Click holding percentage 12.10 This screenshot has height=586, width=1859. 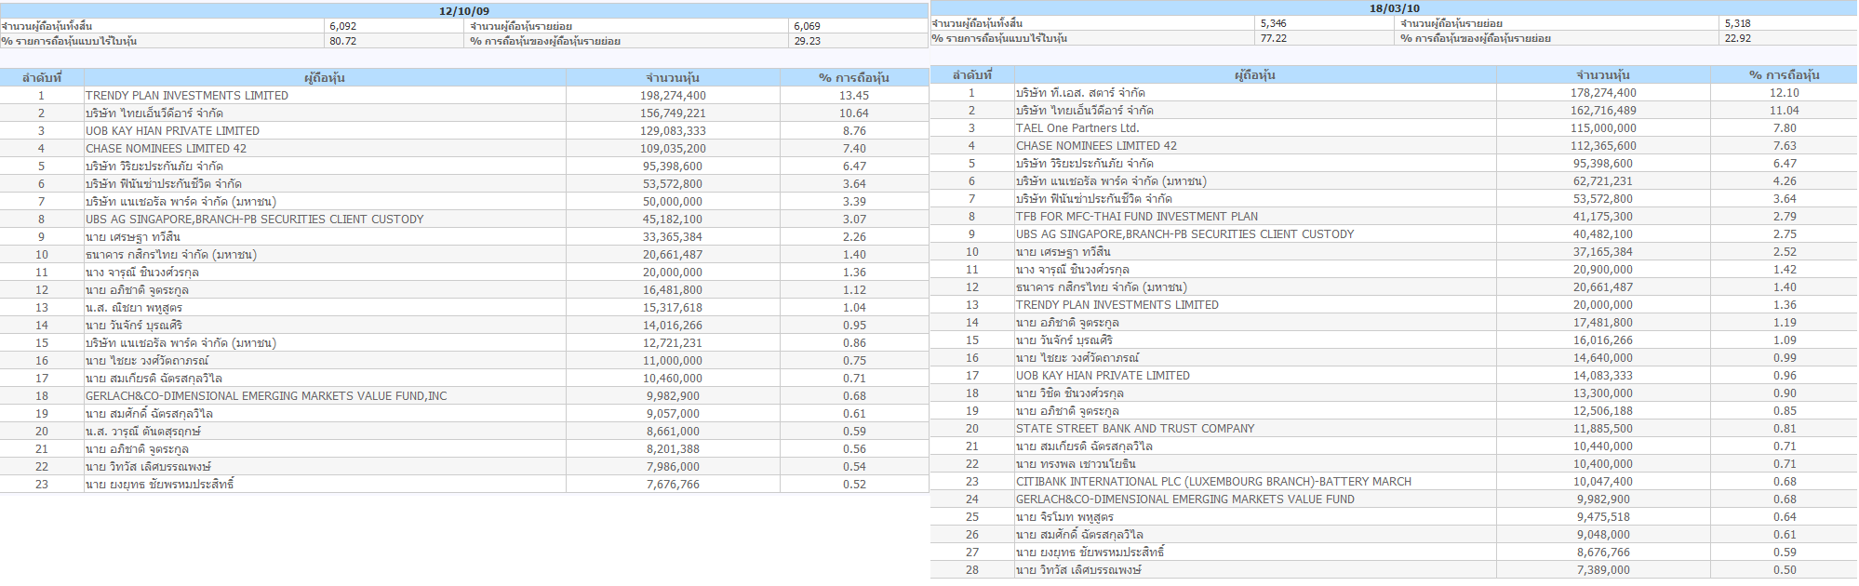pyautogui.click(x=1785, y=93)
